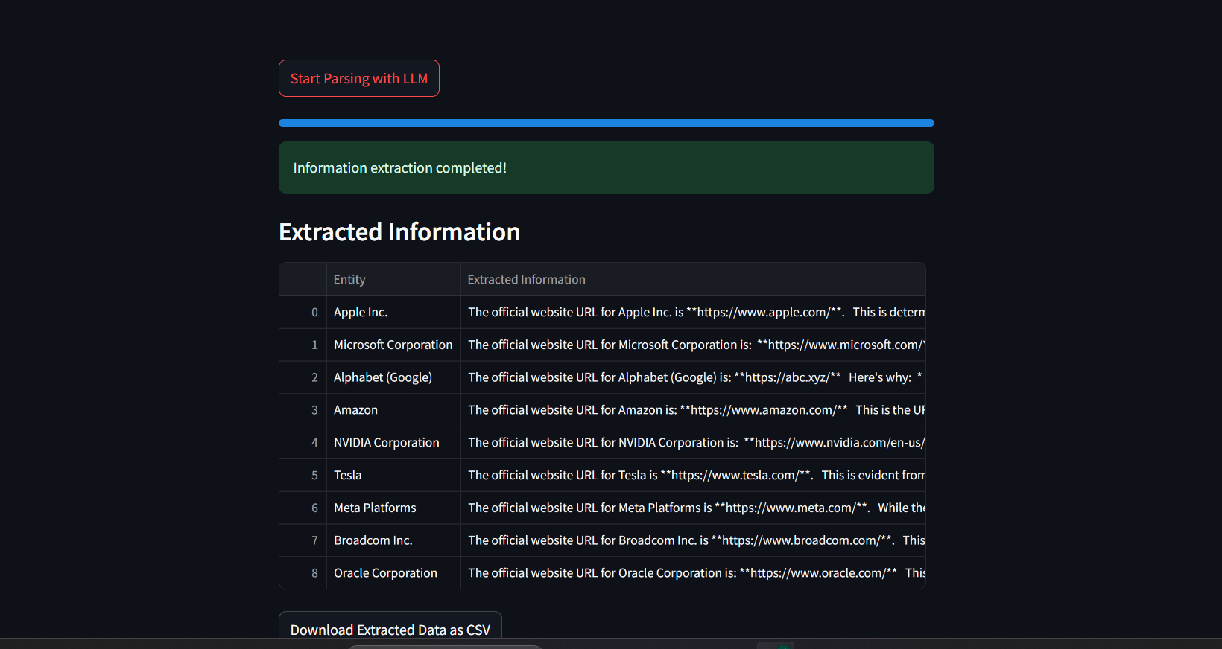Screen dimensions: 1222x649
Task: Select the Tesla entity cell
Action: click(x=393, y=475)
